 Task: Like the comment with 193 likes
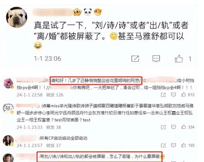(184, 145)
